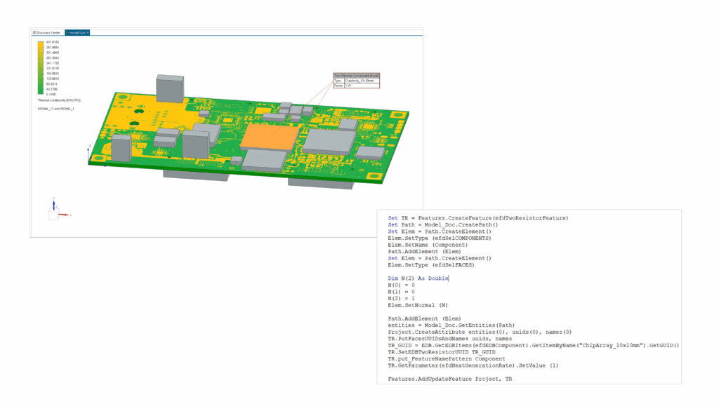Click the 'Features.AddUpdateFeature Project, TR' code line
719x404 pixels.
449,379
